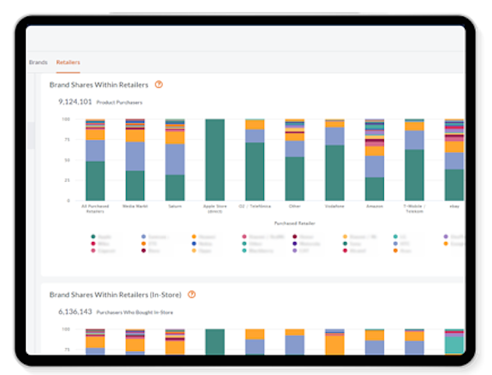Screen dimensions: 492x375
Task: Select green segment of Vodafone bar
Action: point(335,173)
